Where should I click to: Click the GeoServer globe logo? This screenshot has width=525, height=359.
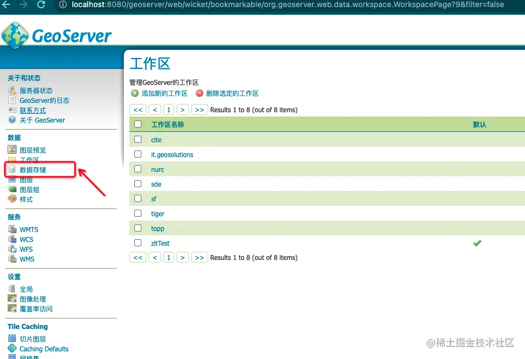click(x=15, y=36)
